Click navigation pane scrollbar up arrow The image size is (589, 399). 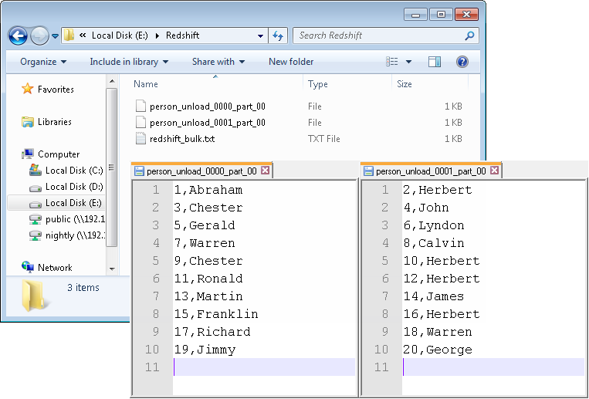[x=112, y=81]
